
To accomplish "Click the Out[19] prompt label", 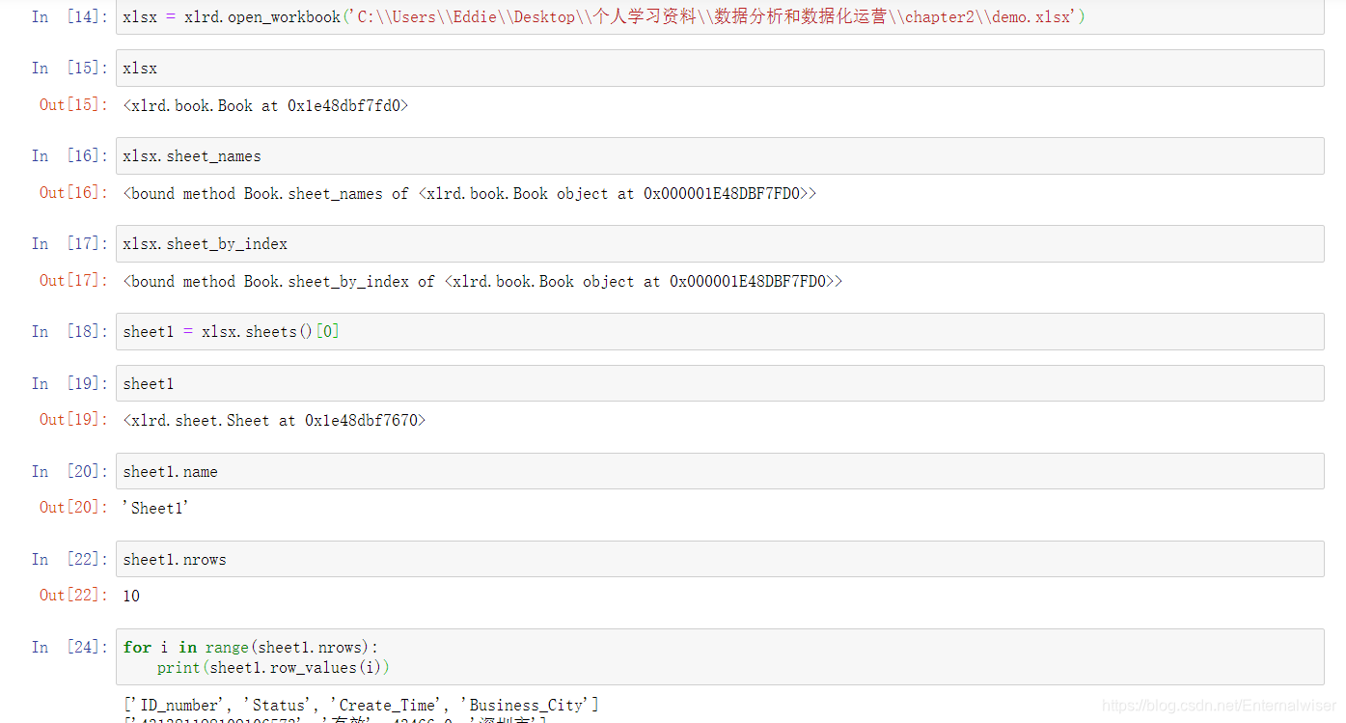I will [73, 419].
